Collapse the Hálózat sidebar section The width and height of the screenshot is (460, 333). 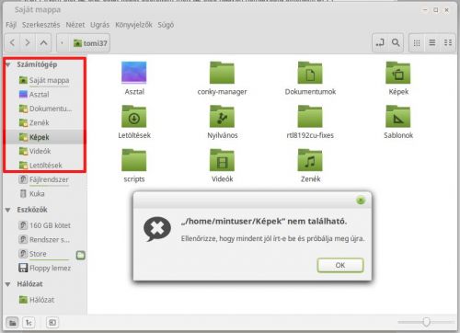click(x=8, y=284)
